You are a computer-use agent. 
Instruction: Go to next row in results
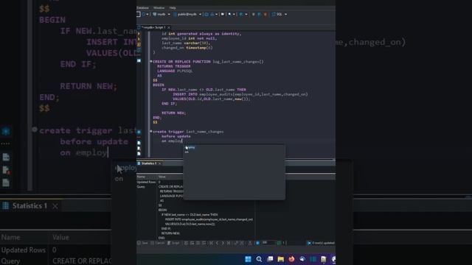[x=223, y=243]
